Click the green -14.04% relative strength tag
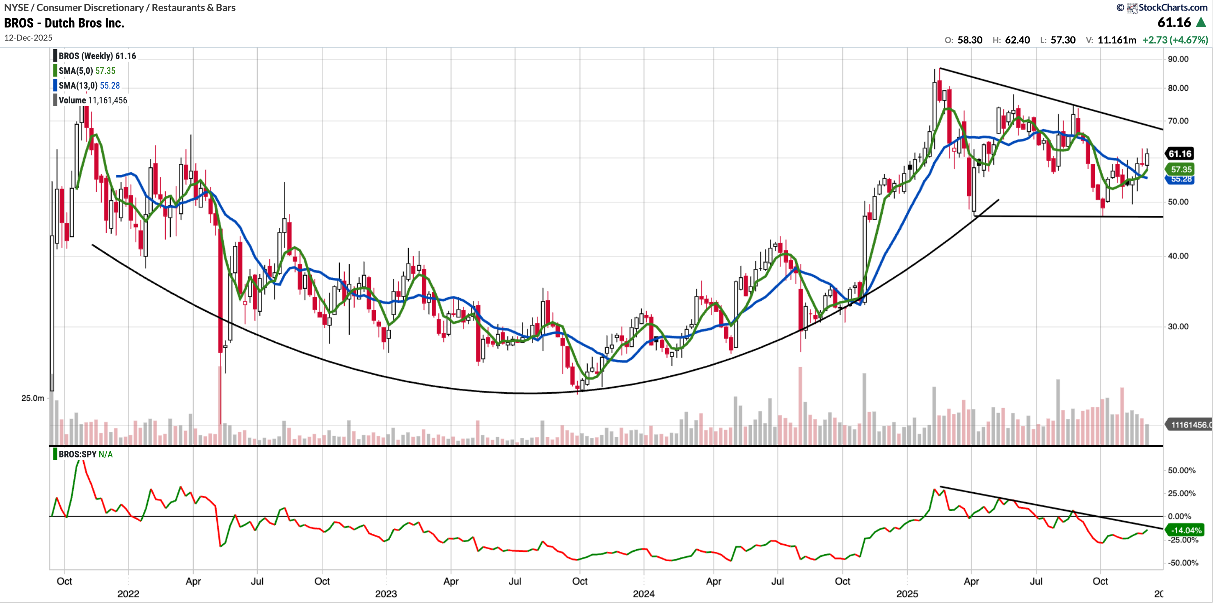This screenshot has width=1213, height=603. tap(1186, 530)
